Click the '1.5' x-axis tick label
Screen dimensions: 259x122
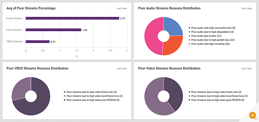click(76, 51)
